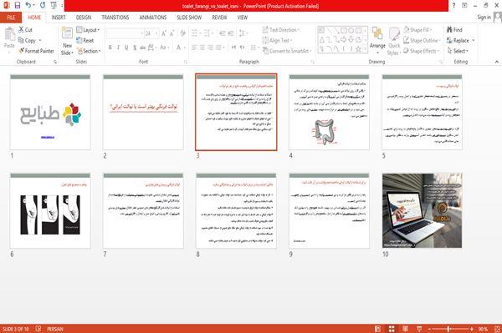
Task: Click the zoom slider handle
Action: point(448,329)
